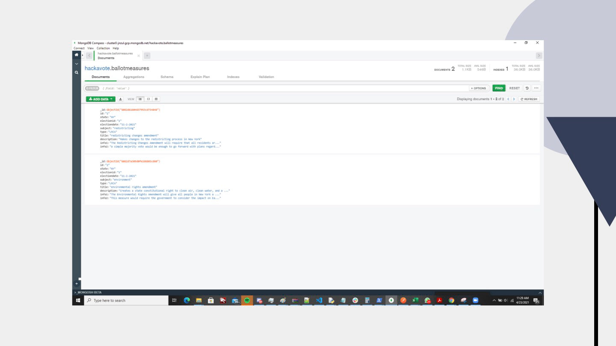
Task: Open the Add Data dropdown
Action: tap(101, 99)
